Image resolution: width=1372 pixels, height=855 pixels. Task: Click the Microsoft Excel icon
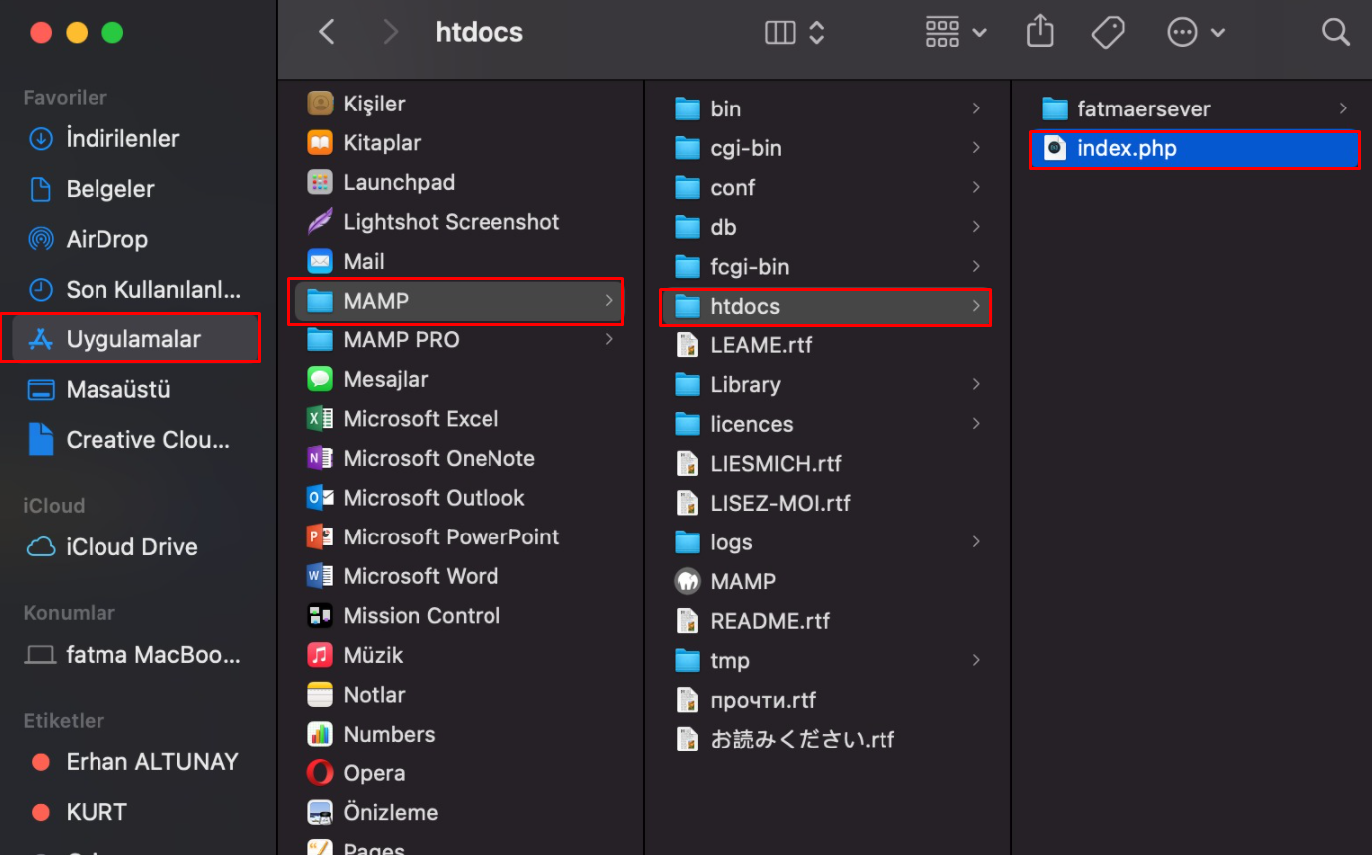tap(320, 418)
